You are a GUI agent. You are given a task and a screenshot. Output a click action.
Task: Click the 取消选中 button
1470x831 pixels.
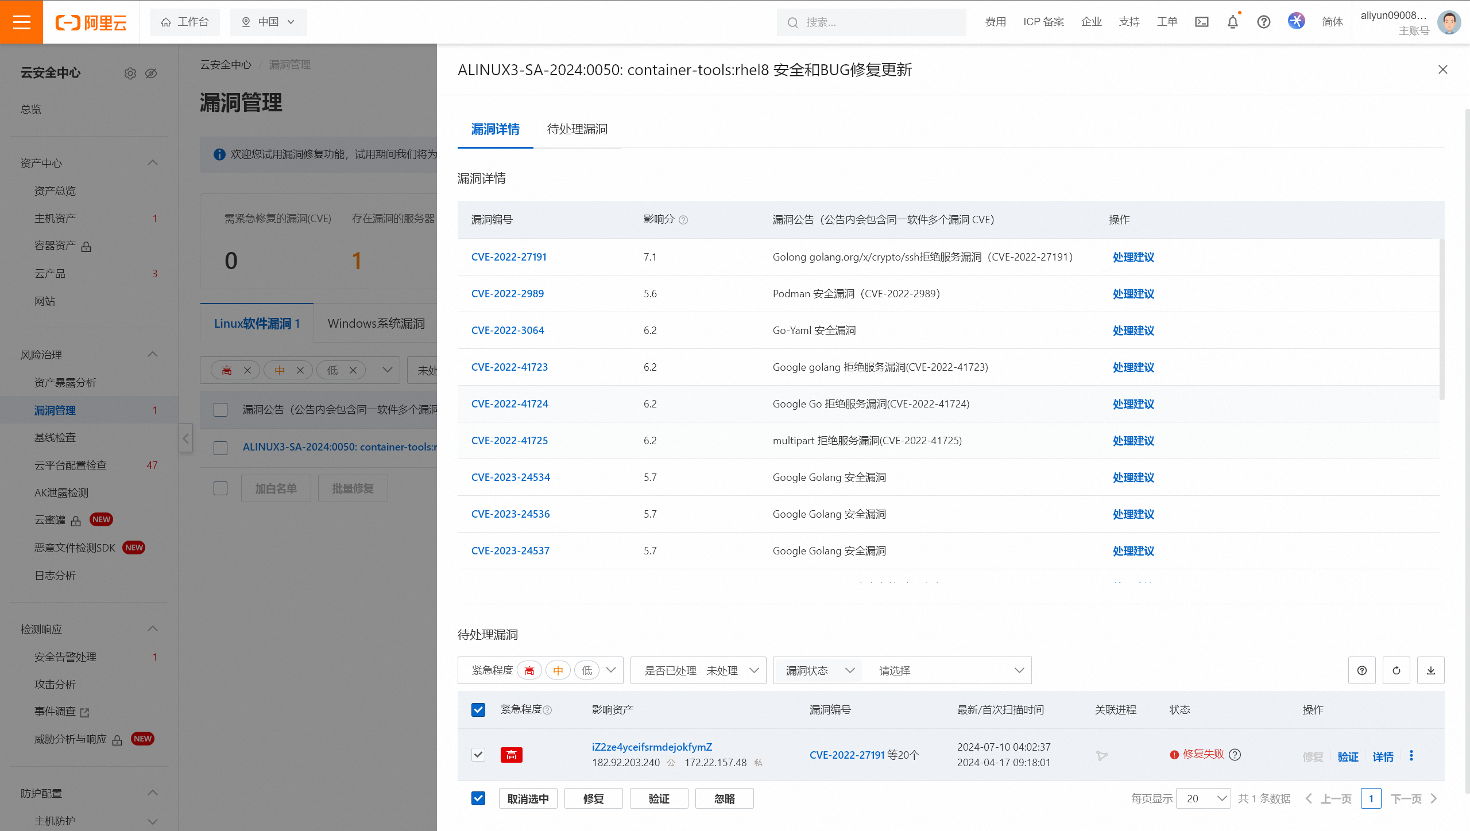click(528, 798)
